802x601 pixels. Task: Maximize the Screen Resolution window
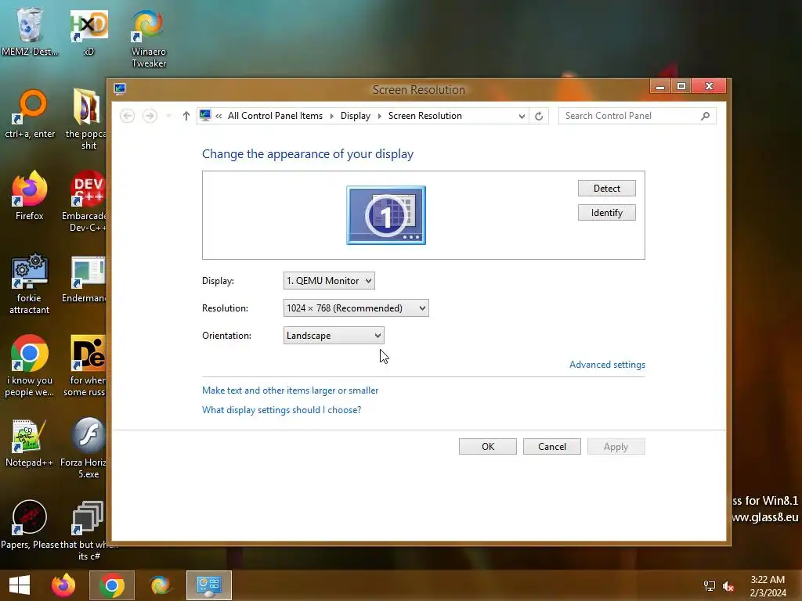[681, 86]
